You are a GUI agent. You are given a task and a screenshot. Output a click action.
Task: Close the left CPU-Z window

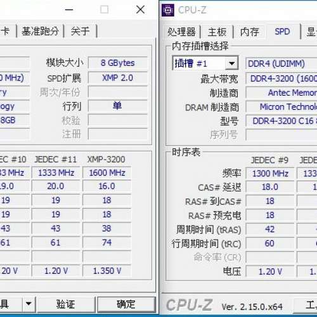[141, 10]
